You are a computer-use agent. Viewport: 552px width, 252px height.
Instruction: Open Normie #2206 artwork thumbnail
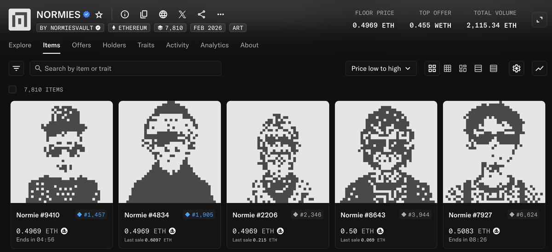pyautogui.click(x=278, y=152)
